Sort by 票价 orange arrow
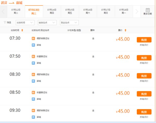156x123 pixels. pyautogui.click(x=126, y=30)
